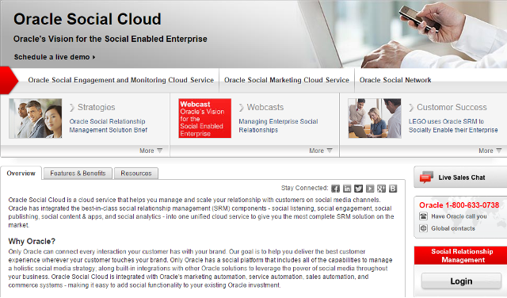This screenshot has height=298, width=507.
Task: Click the Customer Success heading
Action: [452, 107]
